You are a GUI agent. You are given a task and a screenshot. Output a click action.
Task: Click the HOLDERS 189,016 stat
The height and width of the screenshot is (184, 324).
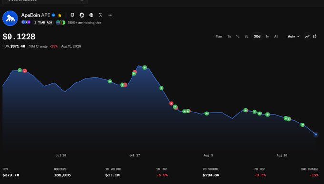click(x=62, y=173)
